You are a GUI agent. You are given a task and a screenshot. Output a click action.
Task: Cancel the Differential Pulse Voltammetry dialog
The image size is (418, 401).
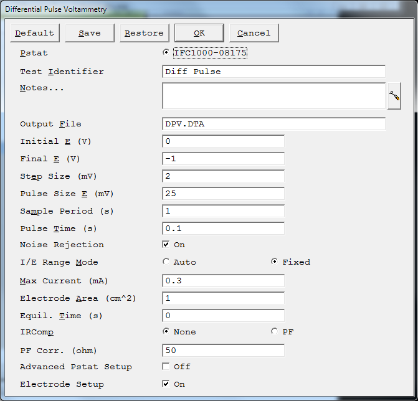(254, 33)
